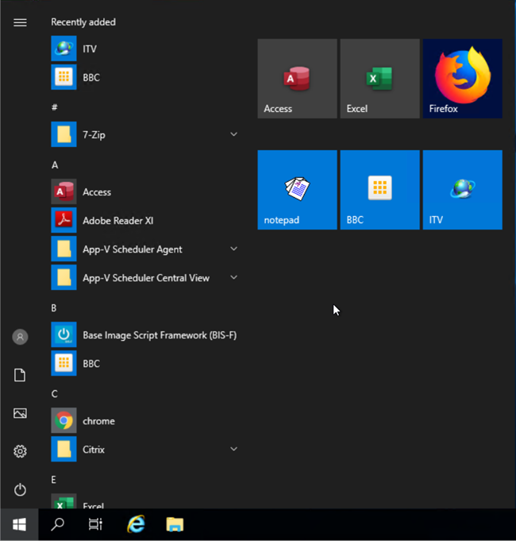Click the 'B' letter group header
The image size is (516, 541).
pyautogui.click(x=54, y=308)
